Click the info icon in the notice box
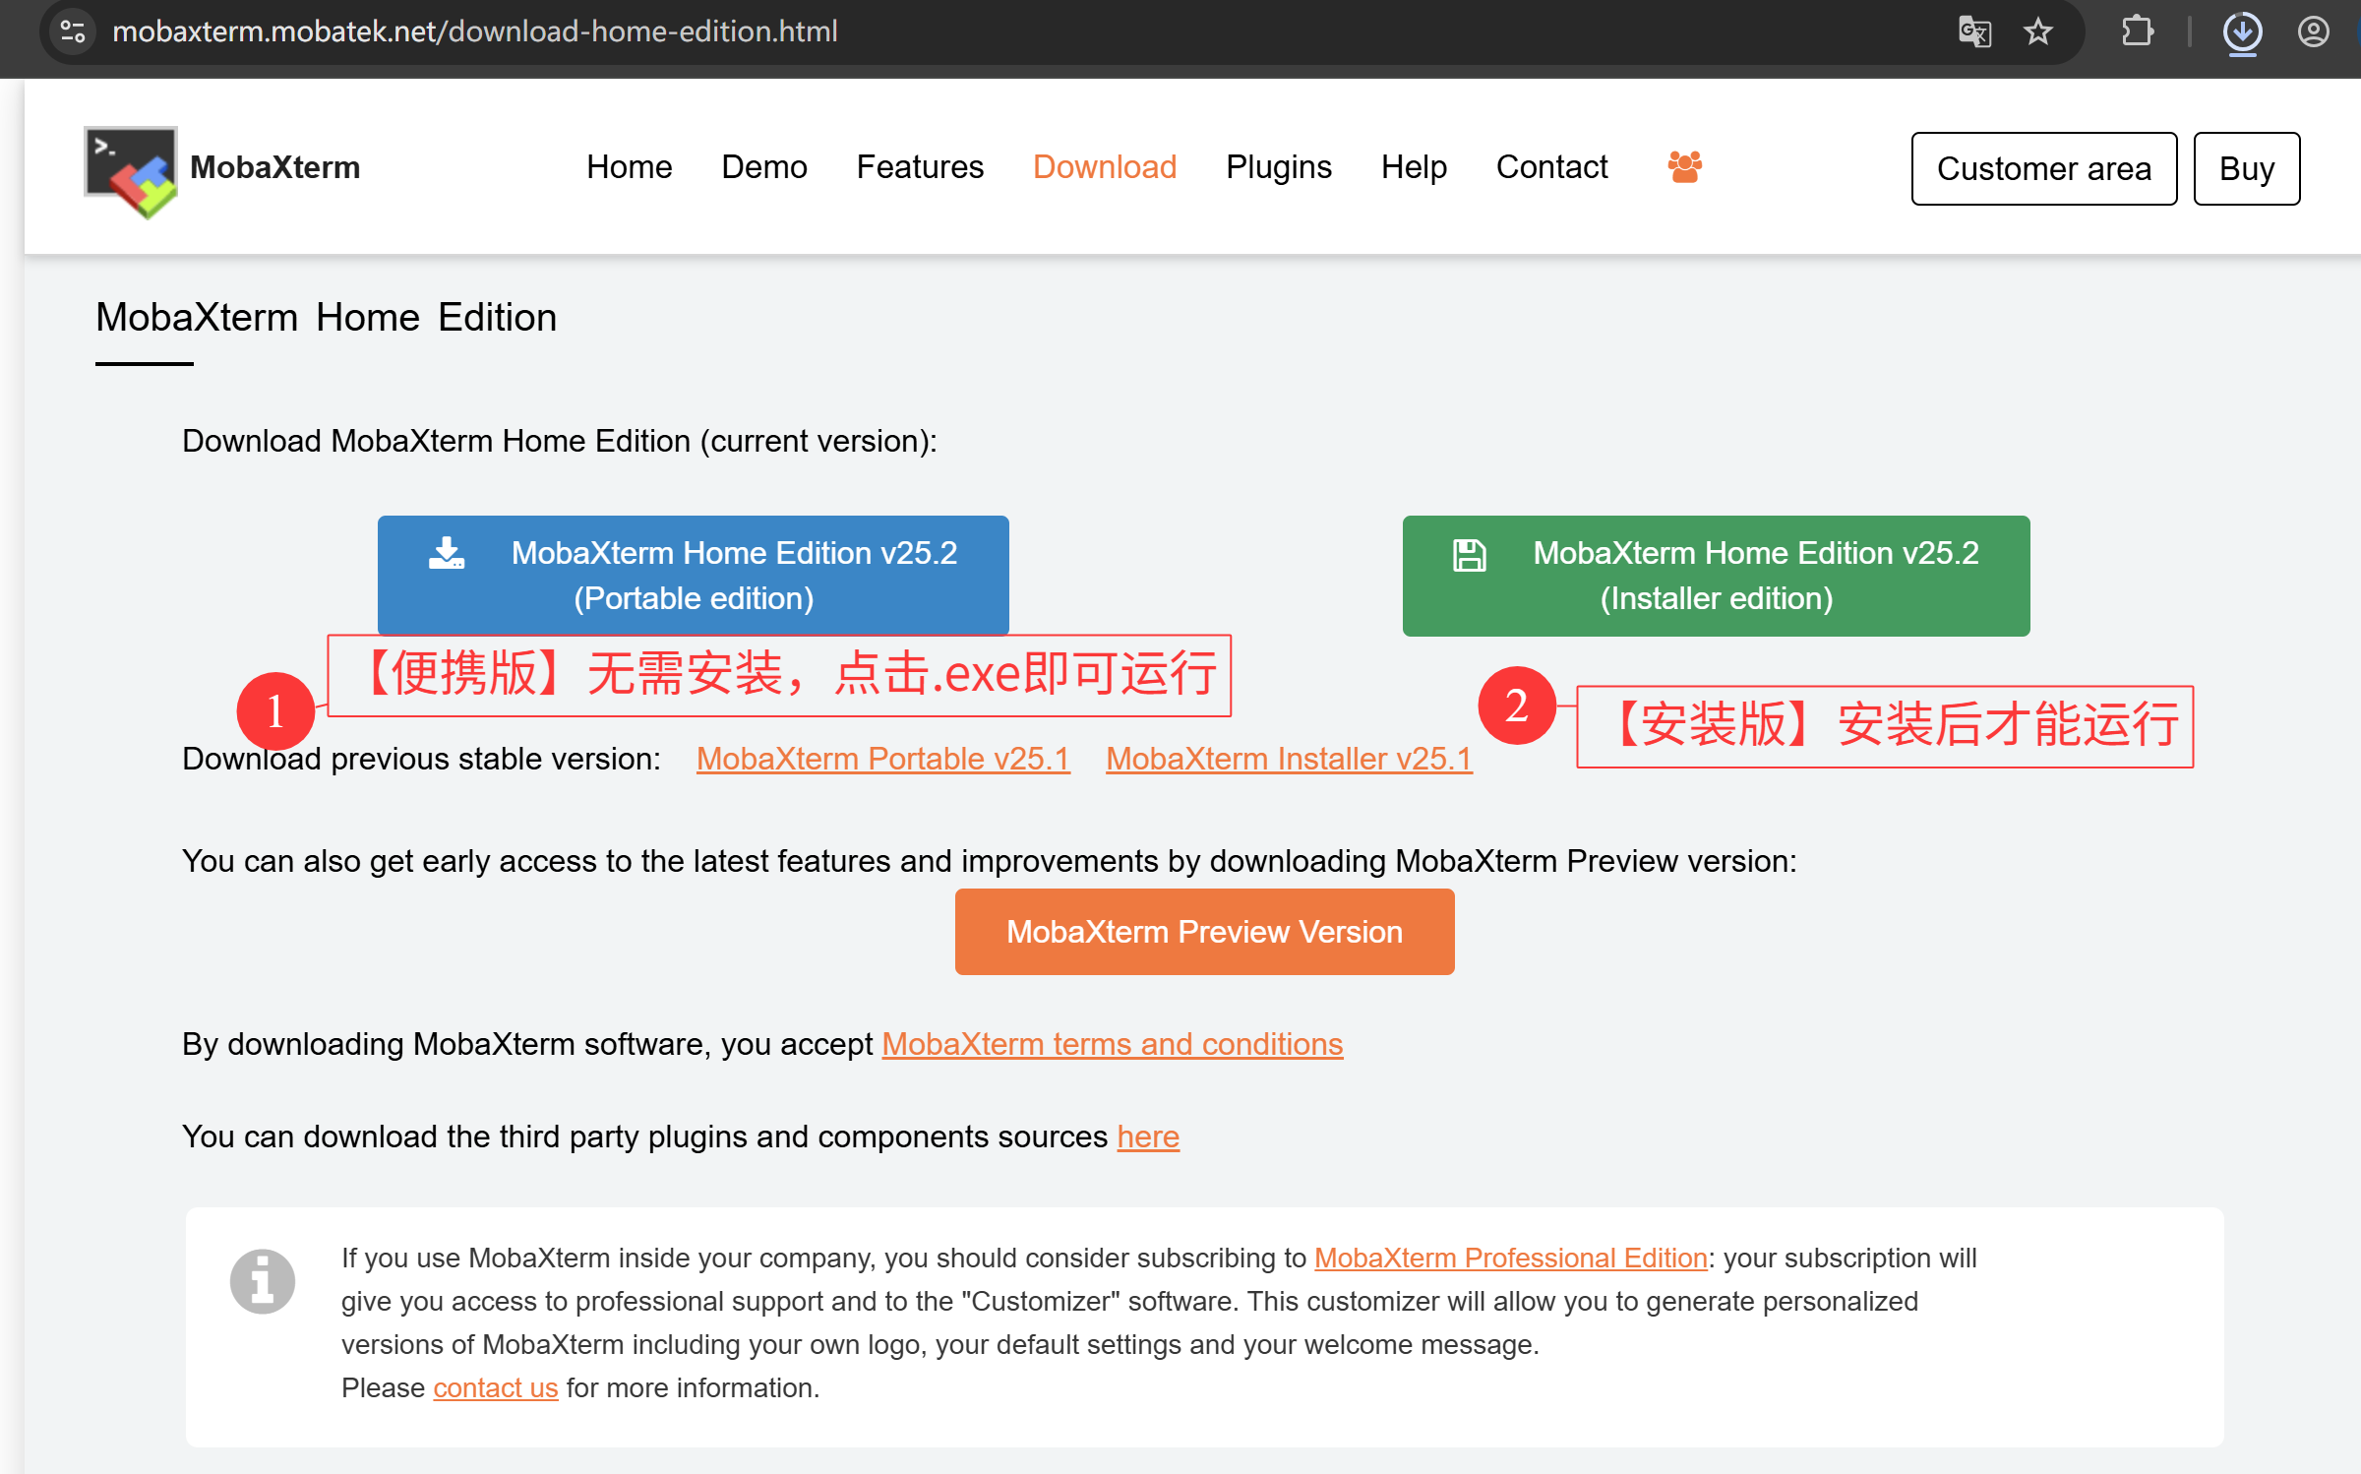 click(x=263, y=1280)
